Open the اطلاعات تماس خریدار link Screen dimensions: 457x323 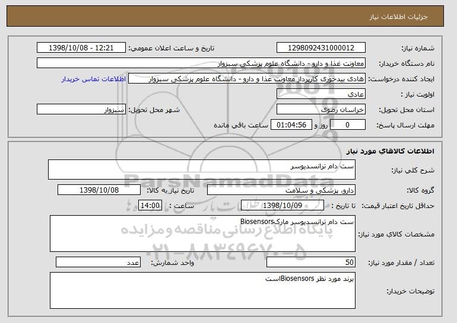pyautogui.click(x=94, y=79)
